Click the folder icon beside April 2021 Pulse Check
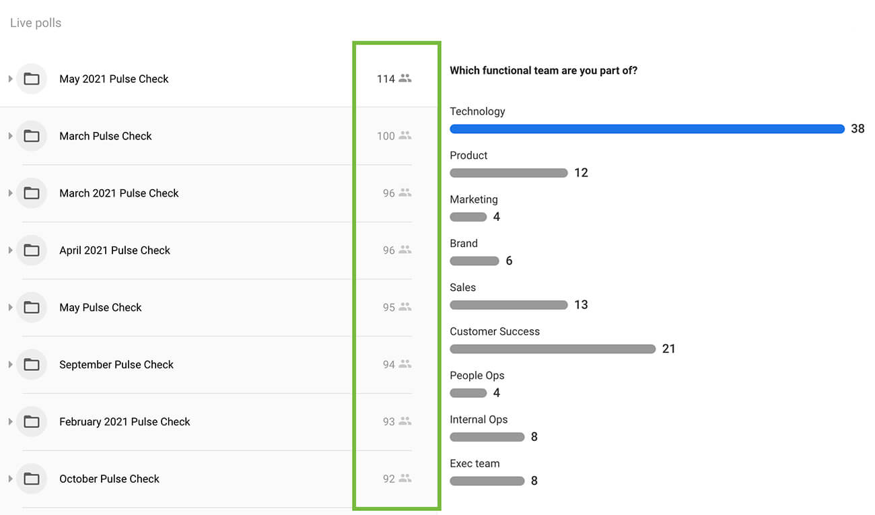Screen dimensions: 875x515 32,250
